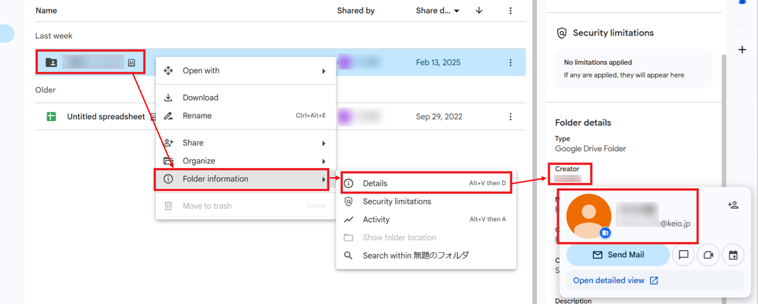758x304 pixels.
Task: Select Details in the Folder information submenu
Action: point(375,184)
